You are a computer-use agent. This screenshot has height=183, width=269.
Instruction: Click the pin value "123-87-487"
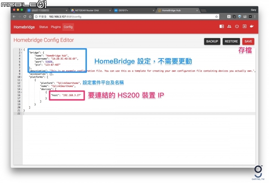[52, 65]
